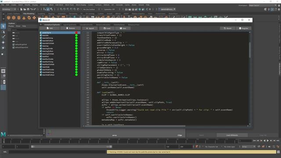This screenshot has width=281, height=158.
Task: Click Import button in Atoms UI
Action: [90, 28]
